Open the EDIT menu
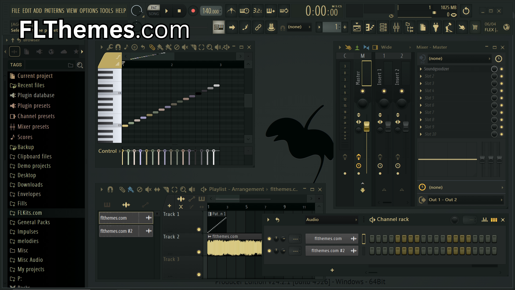Screen dimensions: 515x290 coord(27,11)
